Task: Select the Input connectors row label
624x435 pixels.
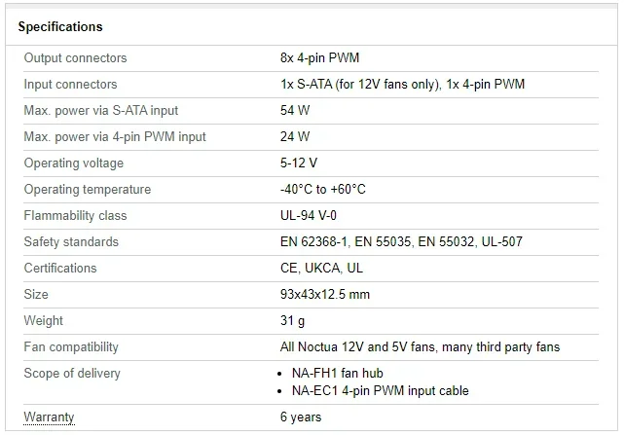Action: pos(70,85)
